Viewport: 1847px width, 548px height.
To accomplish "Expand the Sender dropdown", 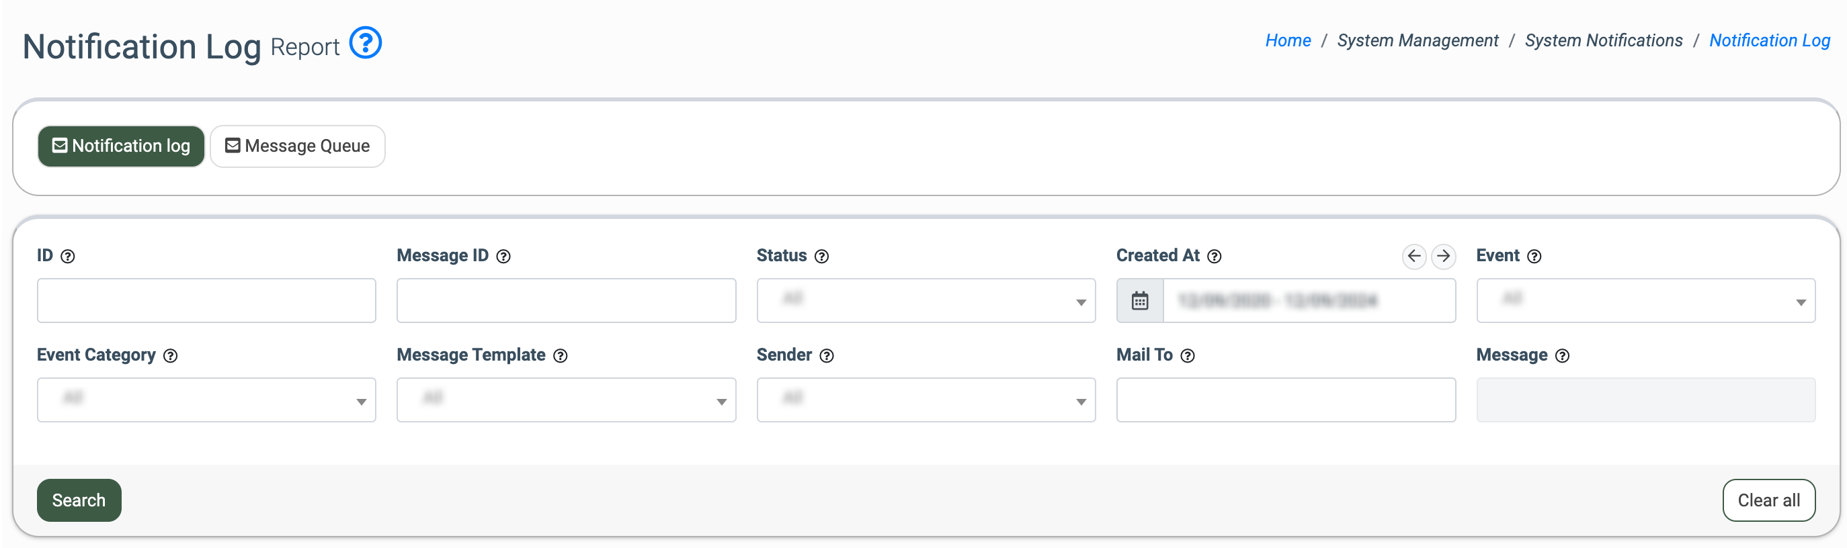I will tap(926, 400).
